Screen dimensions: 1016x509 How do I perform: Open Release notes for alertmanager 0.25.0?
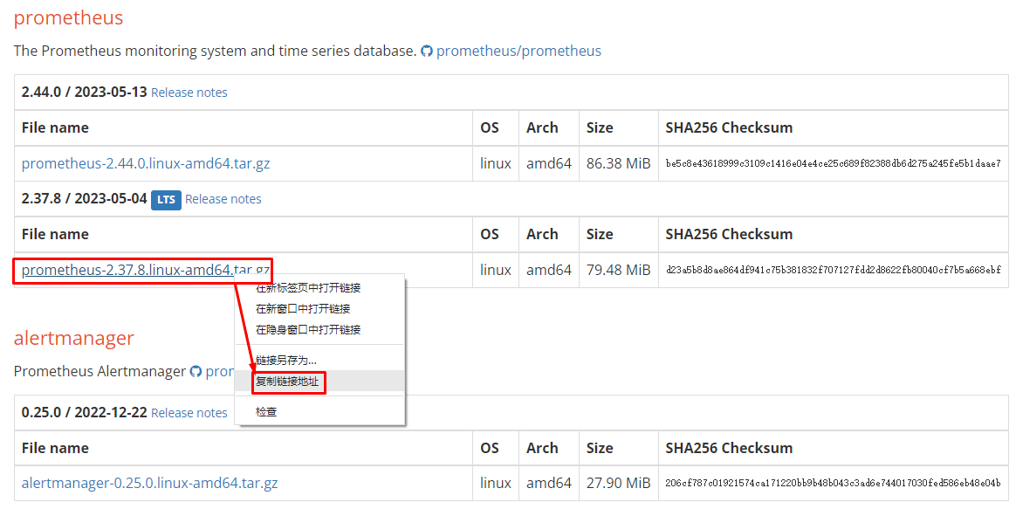pyautogui.click(x=189, y=413)
